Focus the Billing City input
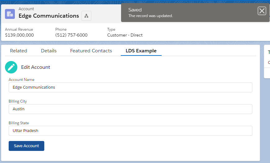 (x=130, y=109)
